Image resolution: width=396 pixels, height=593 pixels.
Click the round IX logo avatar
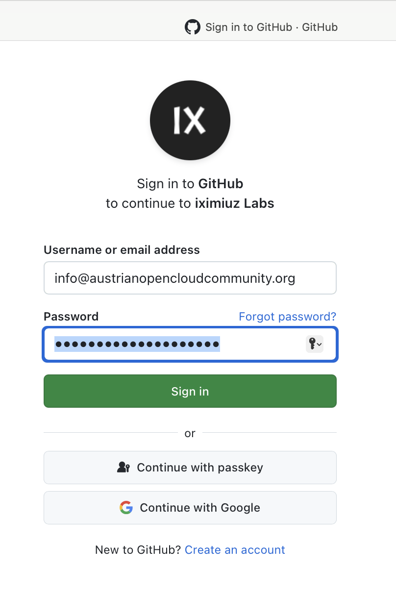pyautogui.click(x=190, y=120)
